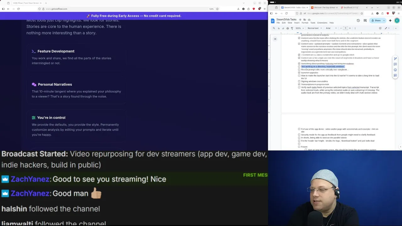402x226 pixels.
Task: Check cloud save status icon in Docs
Action: pyautogui.click(x=309, y=19)
